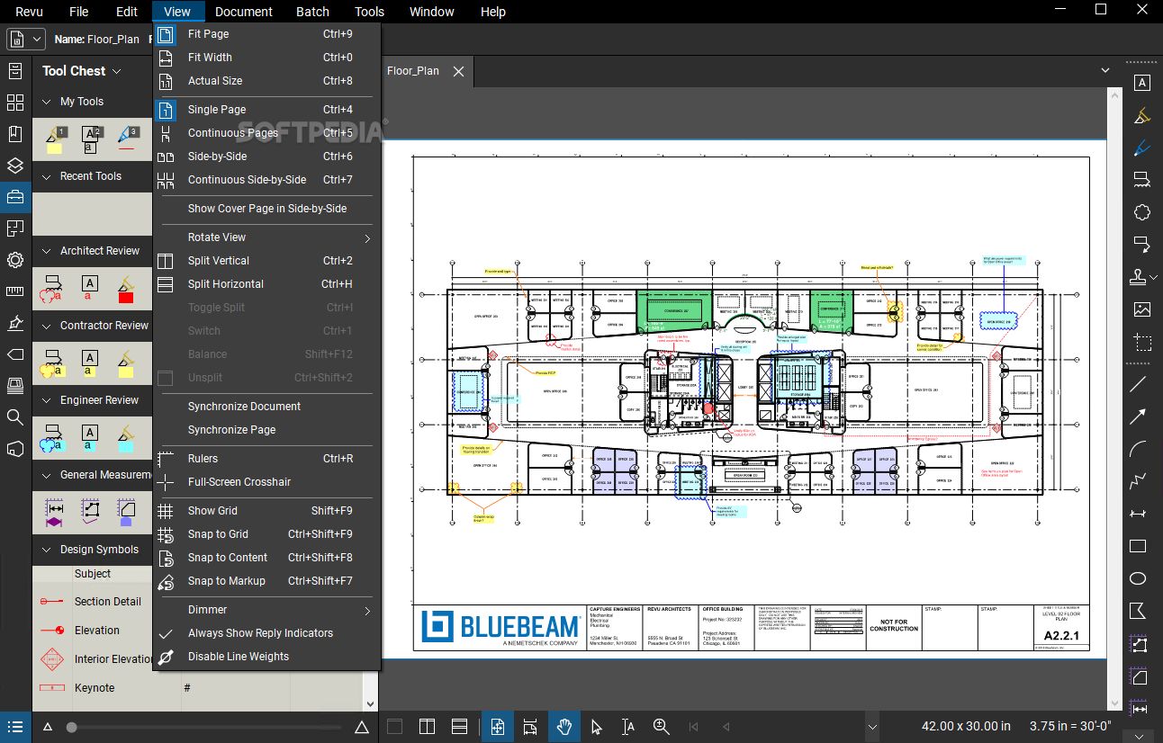Pick the cyan highlight tool in Engineer Review
The width and height of the screenshot is (1163, 743).
[x=125, y=438]
